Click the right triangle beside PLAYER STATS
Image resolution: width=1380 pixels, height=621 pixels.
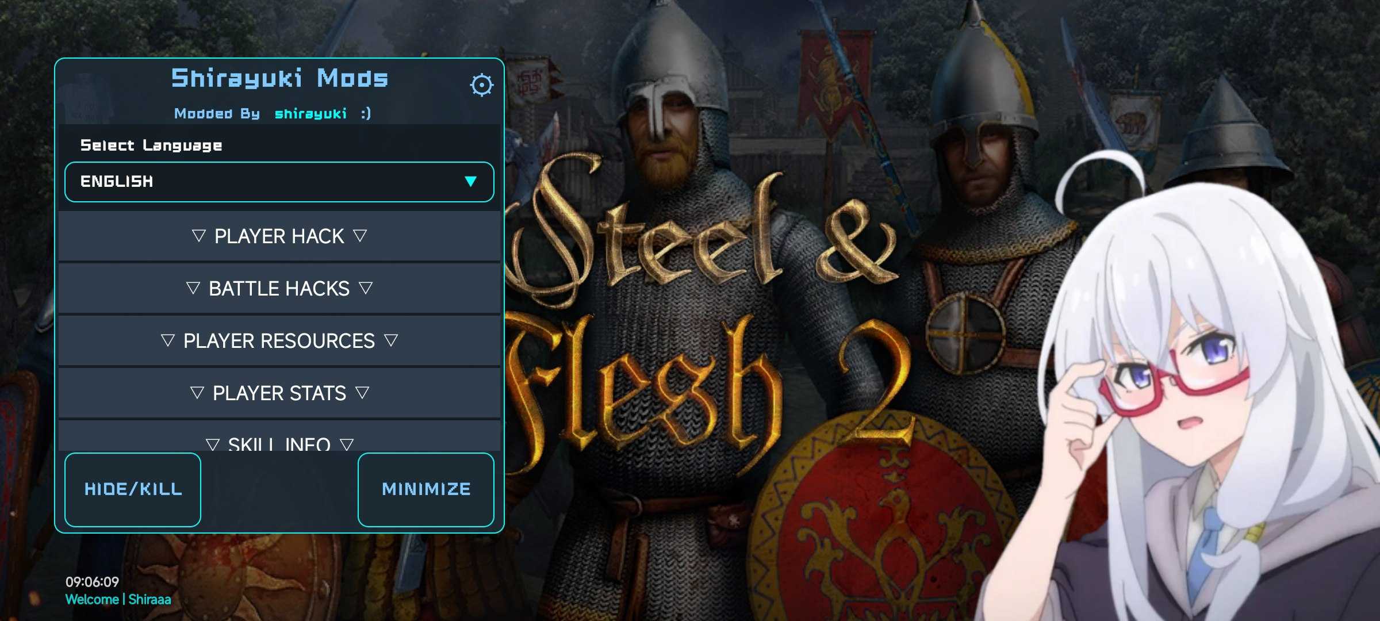(x=362, y=393)
